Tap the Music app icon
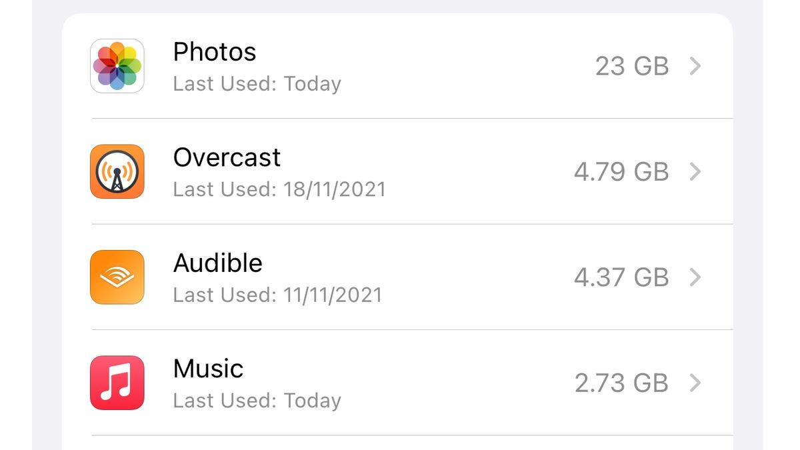This screenshot has height=450, width=800. (117, 382)
